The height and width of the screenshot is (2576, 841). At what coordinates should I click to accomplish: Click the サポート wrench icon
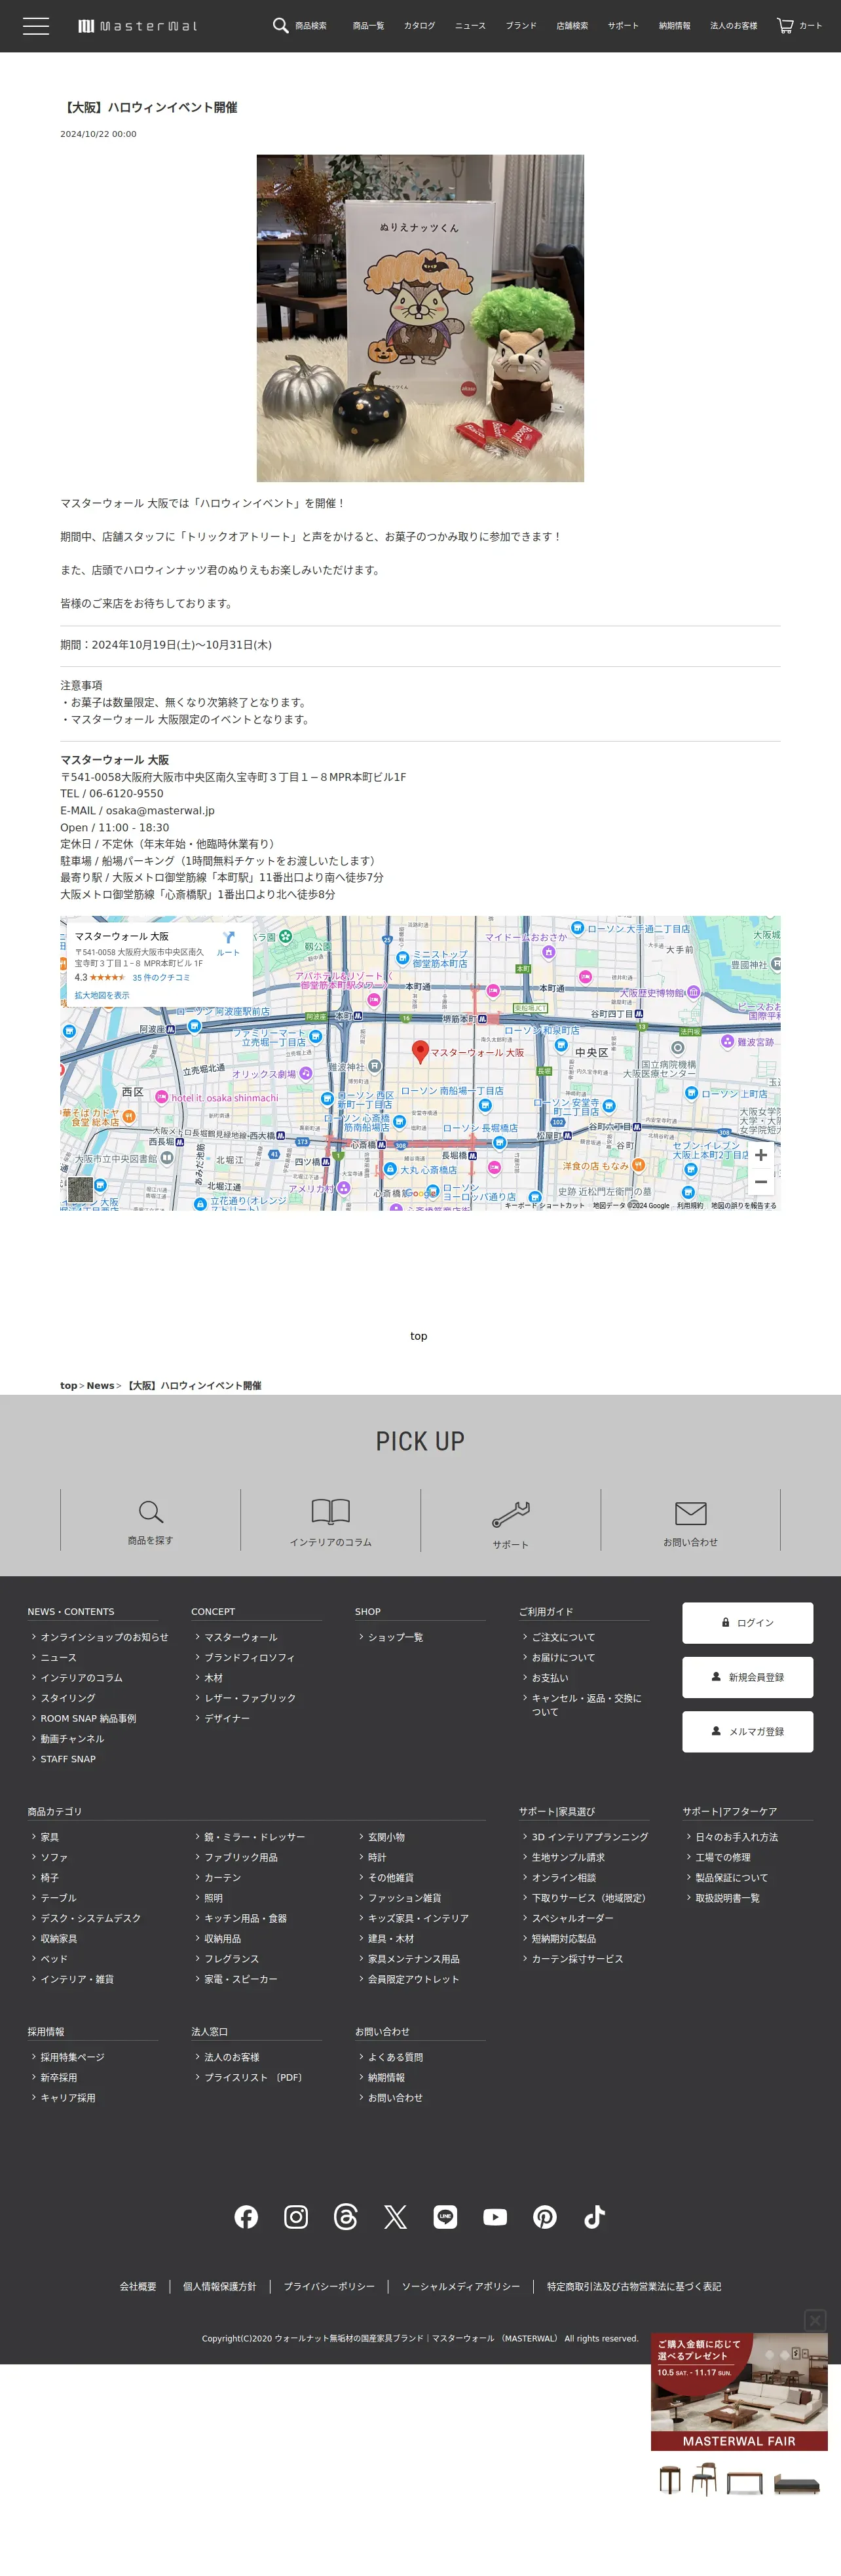click(x=510, y=1514)
